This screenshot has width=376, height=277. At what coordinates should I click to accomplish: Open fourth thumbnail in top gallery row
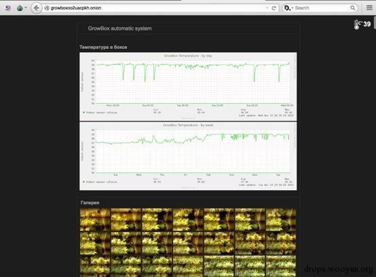[188, 220]
